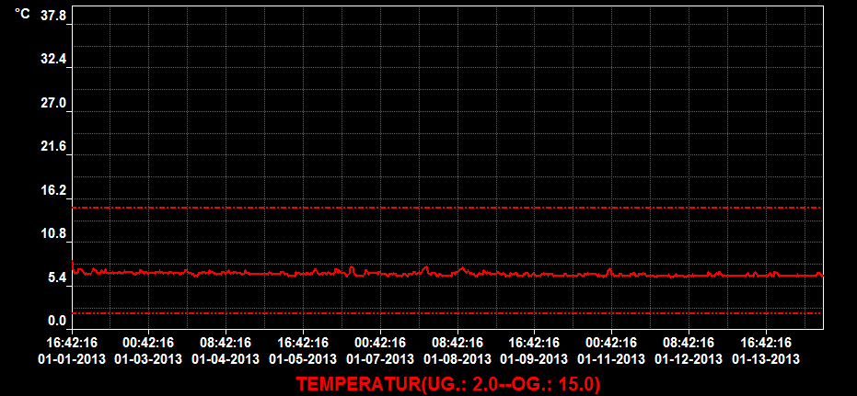Click the upper limit dashed line at 15.0
The height and width of the screenshot is (396, 857).
(x=447, y=208)
